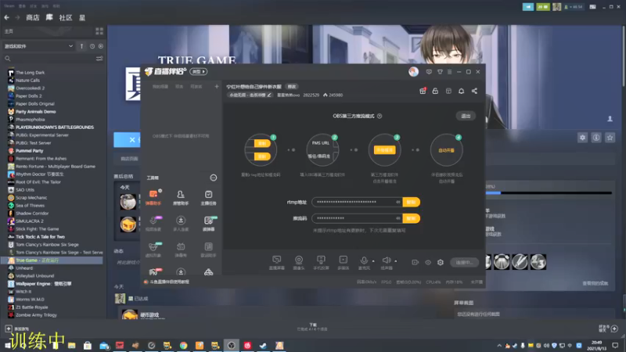Click Steam achievements progress bar

click(549, 193)
